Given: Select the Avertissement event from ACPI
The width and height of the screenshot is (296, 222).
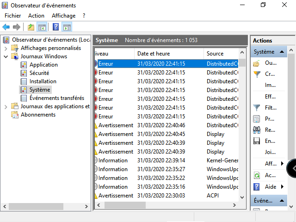Looking at the screenshot, I should pyautogui.click(x=166, y=196).
